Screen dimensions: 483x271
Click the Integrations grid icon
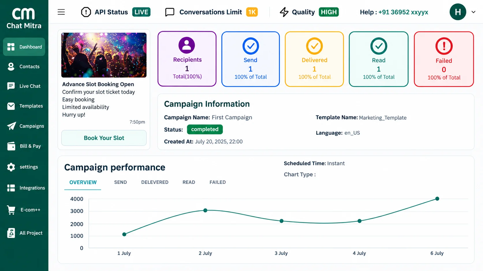pos(11,188)
